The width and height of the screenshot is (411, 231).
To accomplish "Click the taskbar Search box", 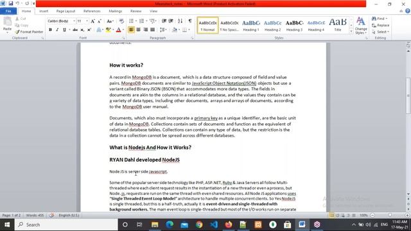I will pos(66,225).
